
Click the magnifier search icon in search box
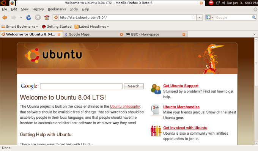click(254, 17)
